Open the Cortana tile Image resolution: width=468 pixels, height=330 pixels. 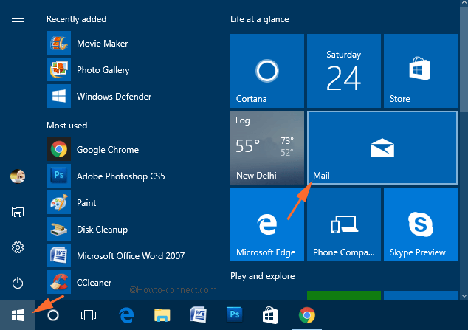(x=267, y=71)
